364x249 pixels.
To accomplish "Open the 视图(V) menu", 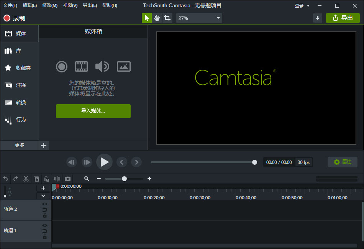I will [70, 5].
